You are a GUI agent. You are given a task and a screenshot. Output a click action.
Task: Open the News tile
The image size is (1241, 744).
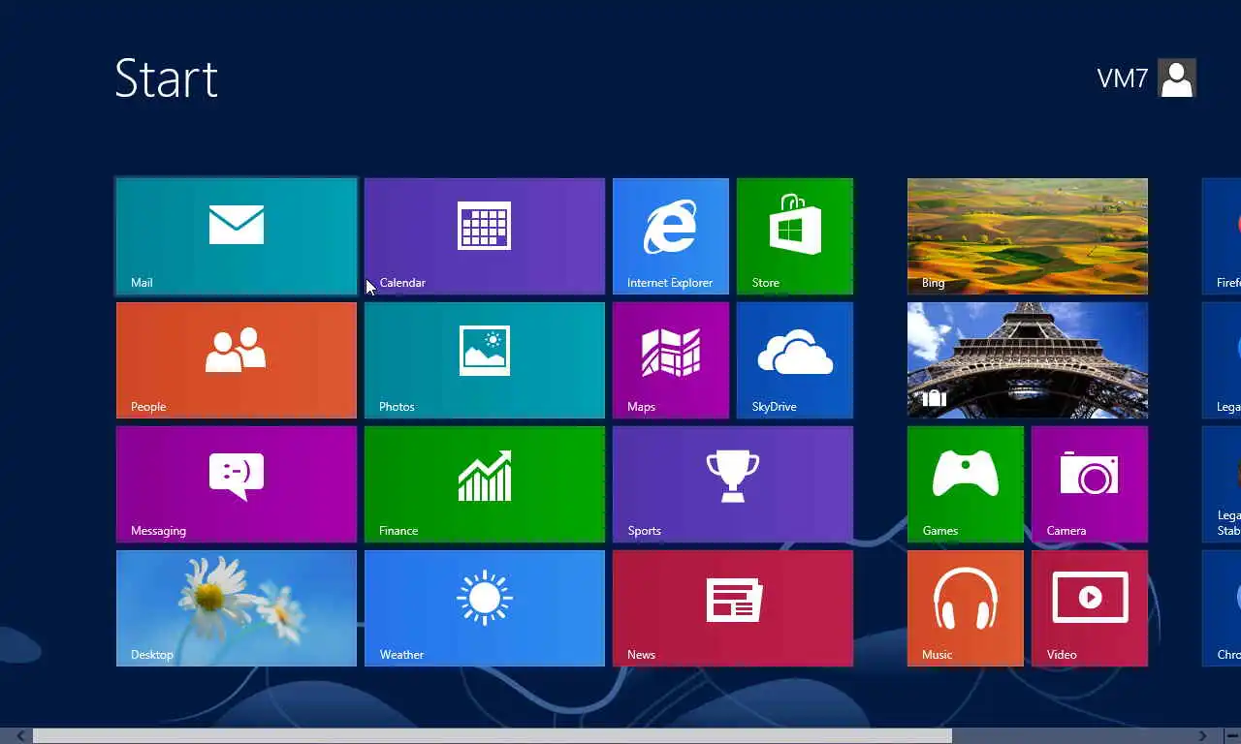(x=733, y=608)
